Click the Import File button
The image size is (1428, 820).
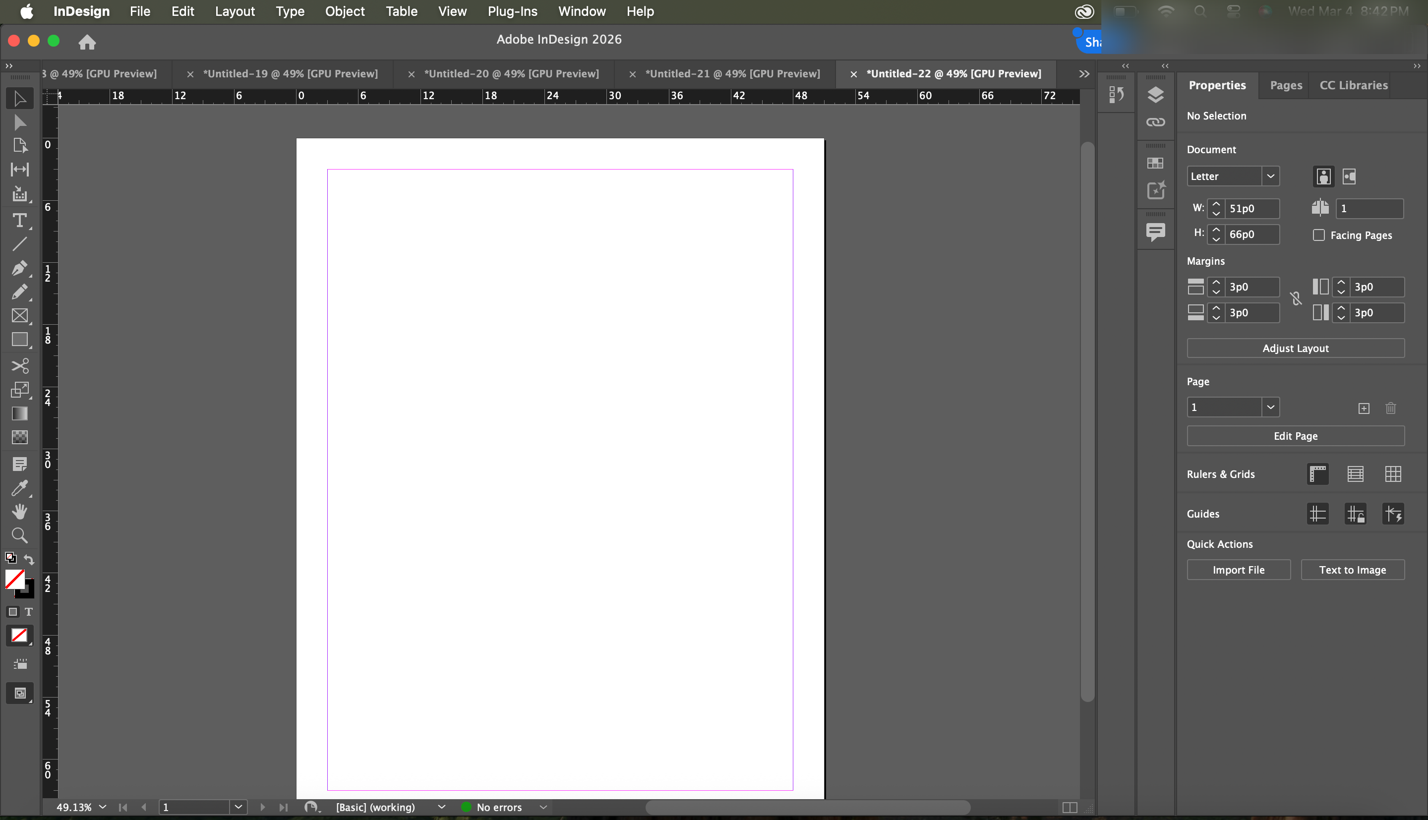(x=1238, y=570)
